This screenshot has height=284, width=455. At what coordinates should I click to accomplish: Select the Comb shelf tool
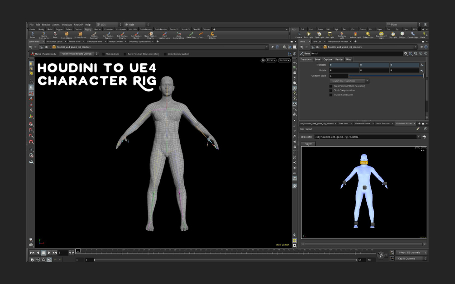[x=201, y=35]
